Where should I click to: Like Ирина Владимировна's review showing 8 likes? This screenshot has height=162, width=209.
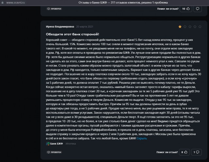click(x=184, y=152)
